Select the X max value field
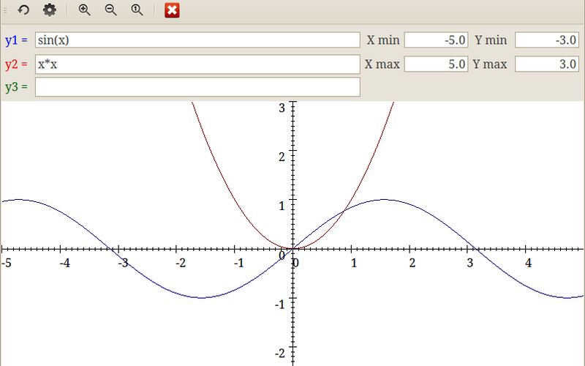Image resolution: width=585 pixels, height=366 pixels. (437, 64)
